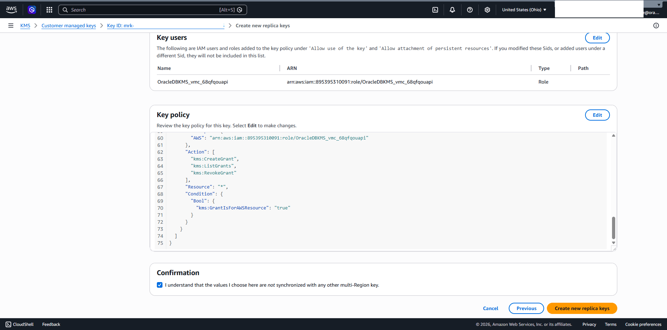Go to the Customer managed keys breadcrumb
The width and height of the screenshot is (667, 330).
coord(69,25)
